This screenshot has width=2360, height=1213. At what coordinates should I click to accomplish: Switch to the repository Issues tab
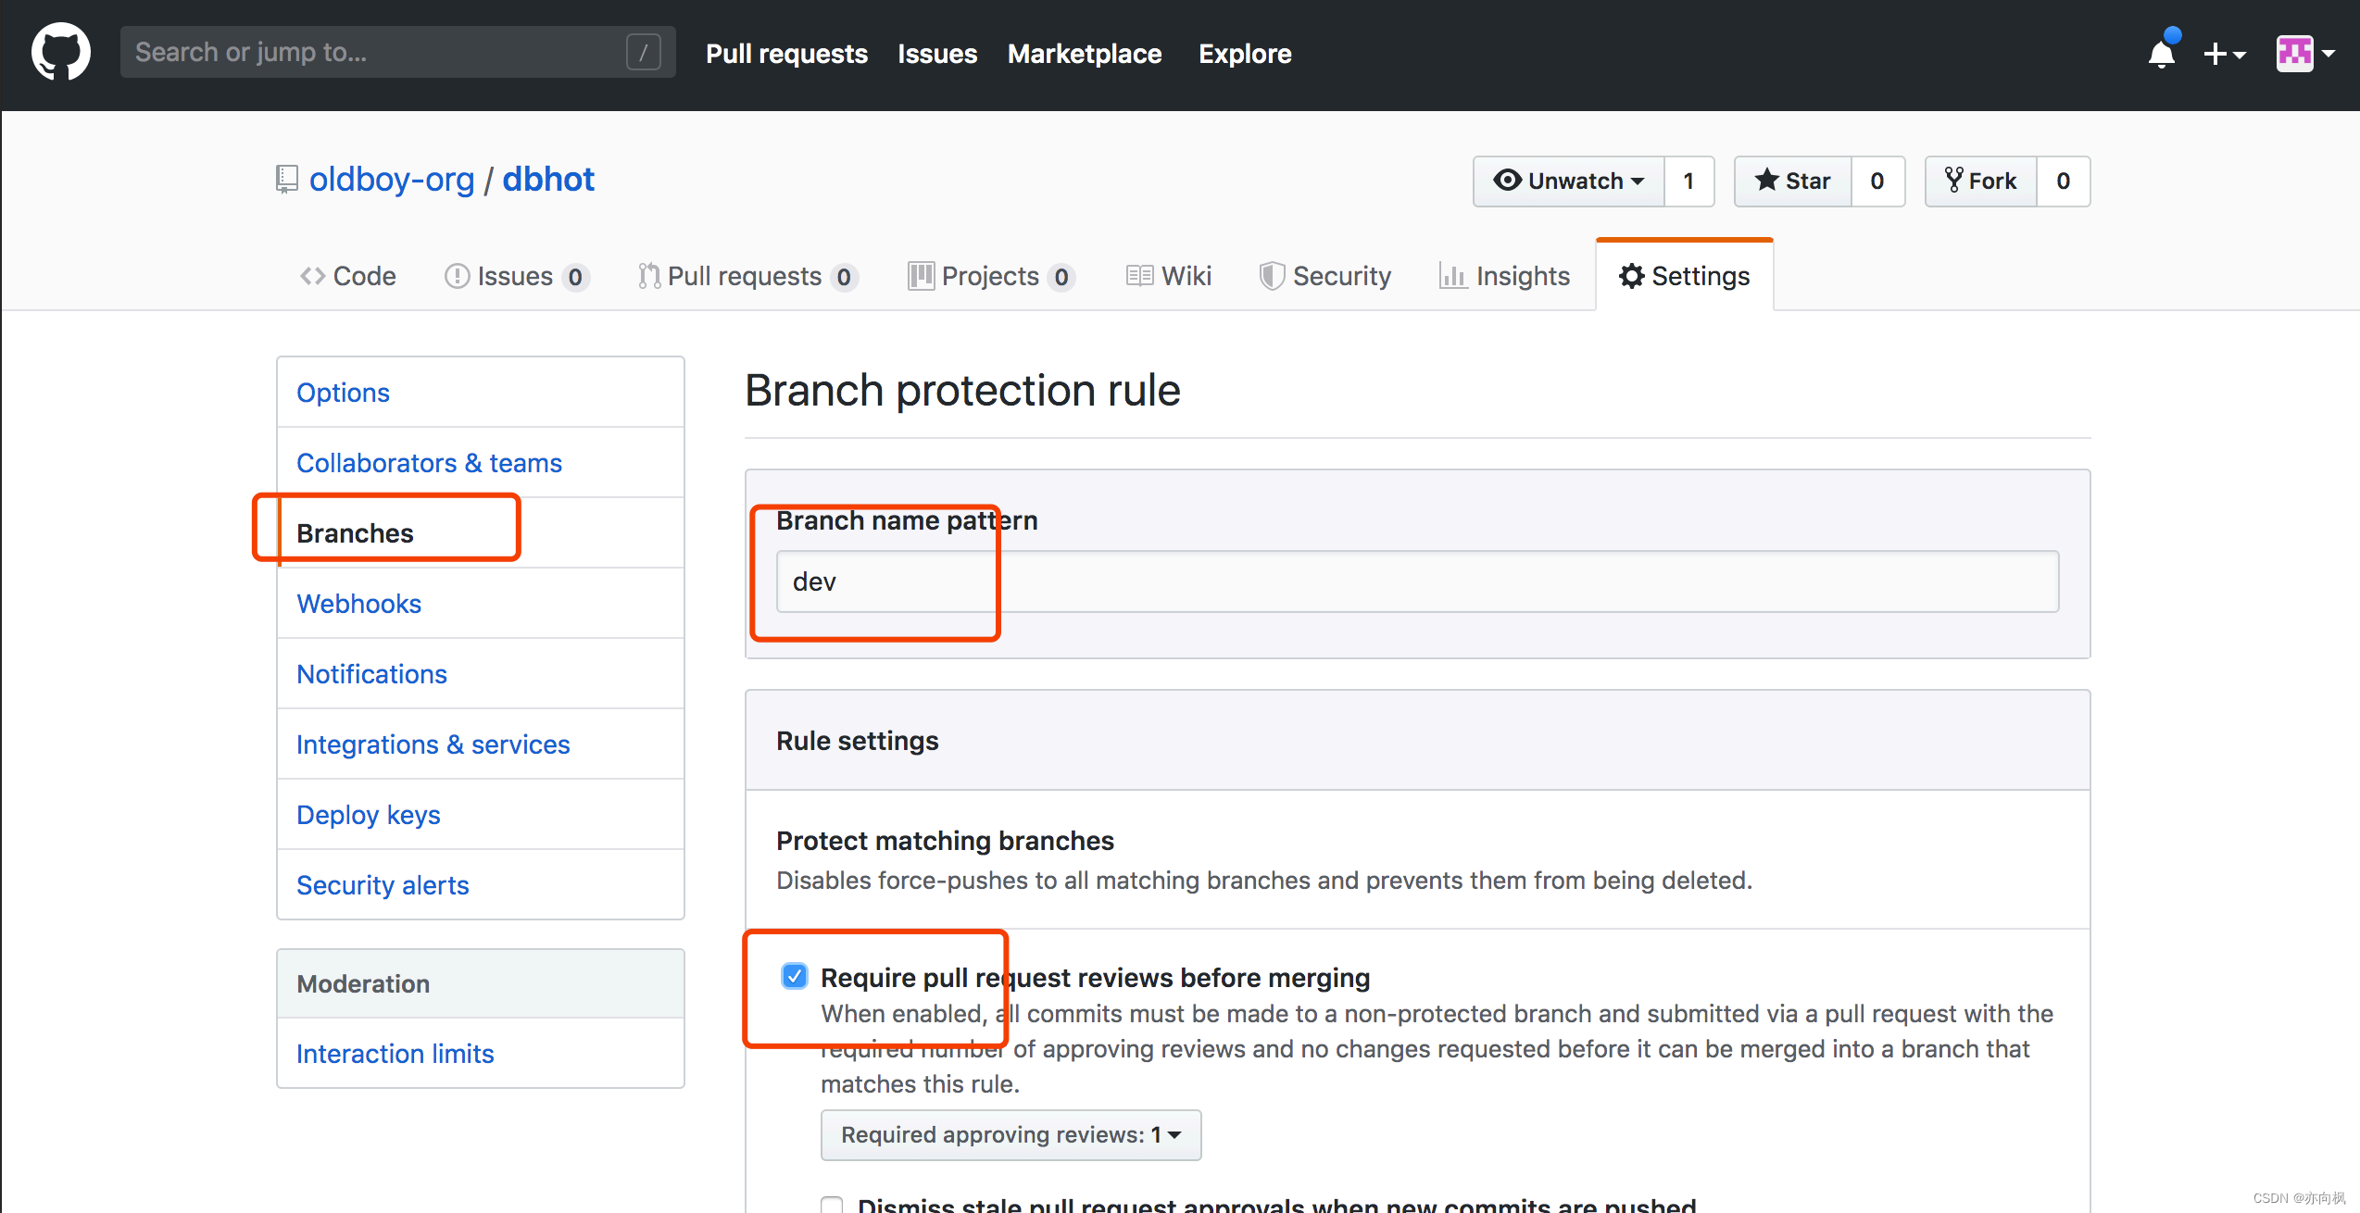click(517, 276)
